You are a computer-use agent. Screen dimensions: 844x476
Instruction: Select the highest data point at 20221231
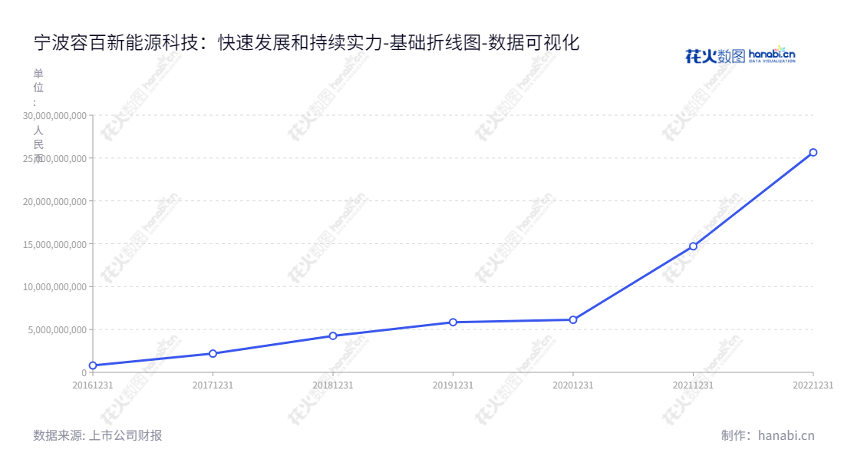(x=813, y=152)
